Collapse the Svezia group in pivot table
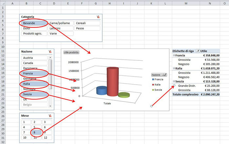The image size is (229, 144). (x=174, y=81)
